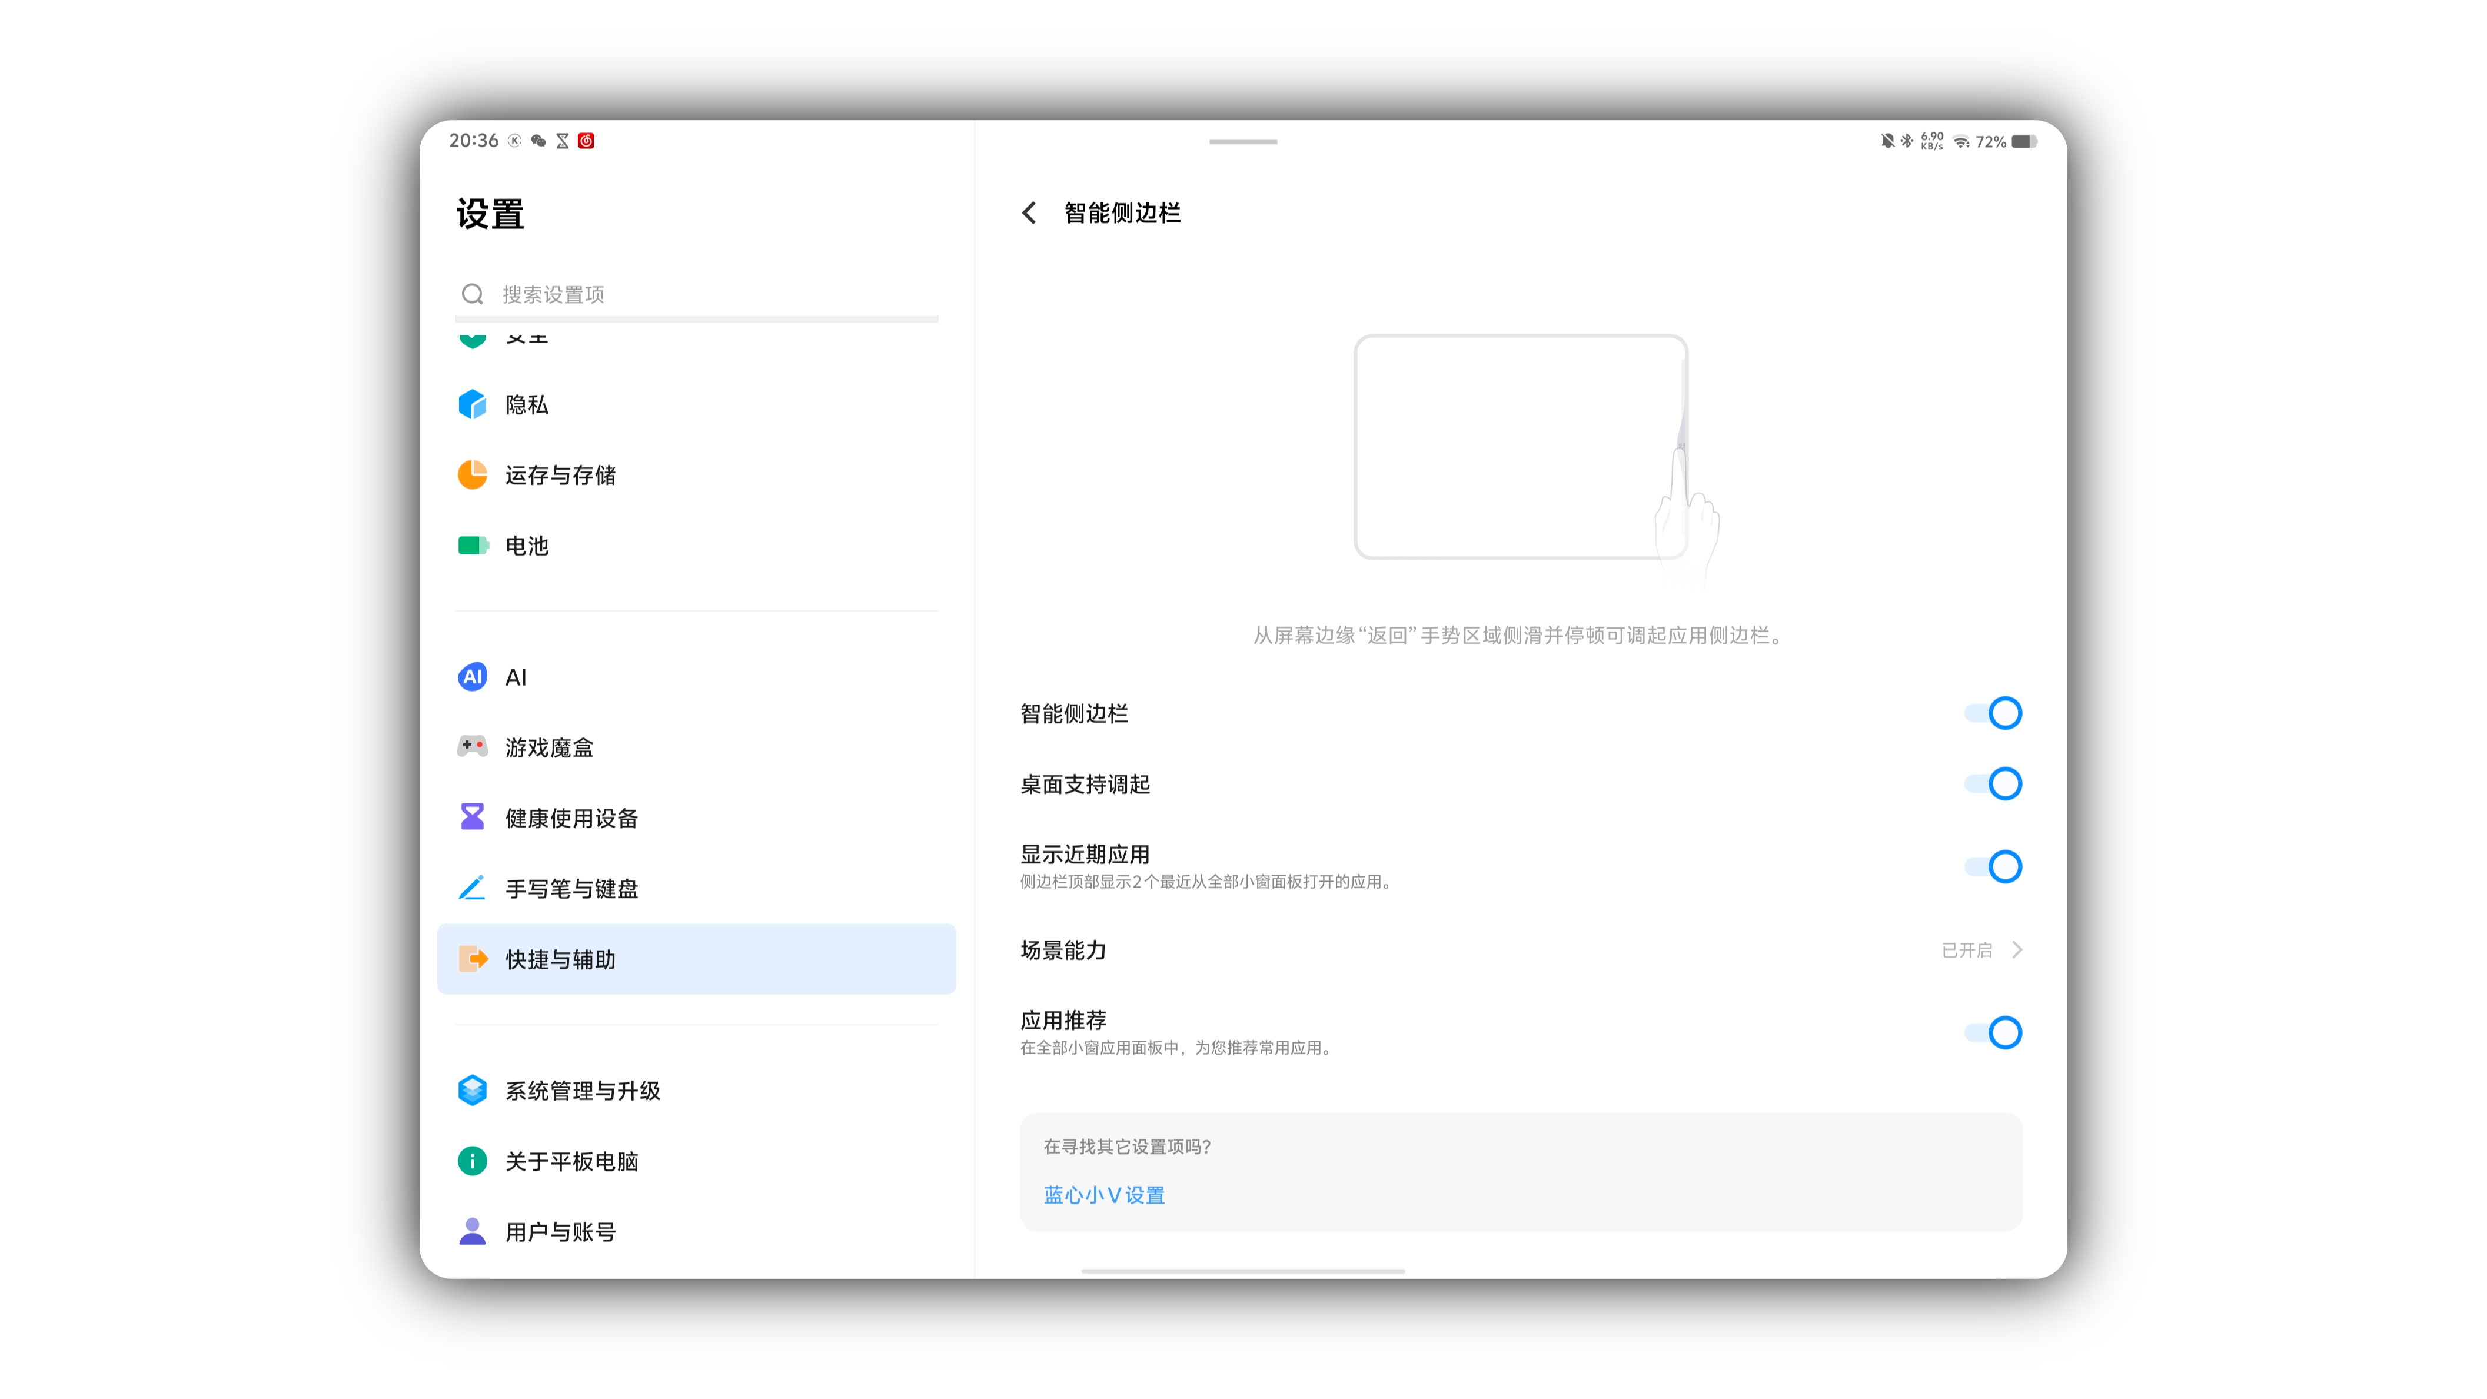The height and width of the screenshot is (1399, 2487).
Task: Click the 关于平板电脑 info icon
Action: tap(472, 1161)
